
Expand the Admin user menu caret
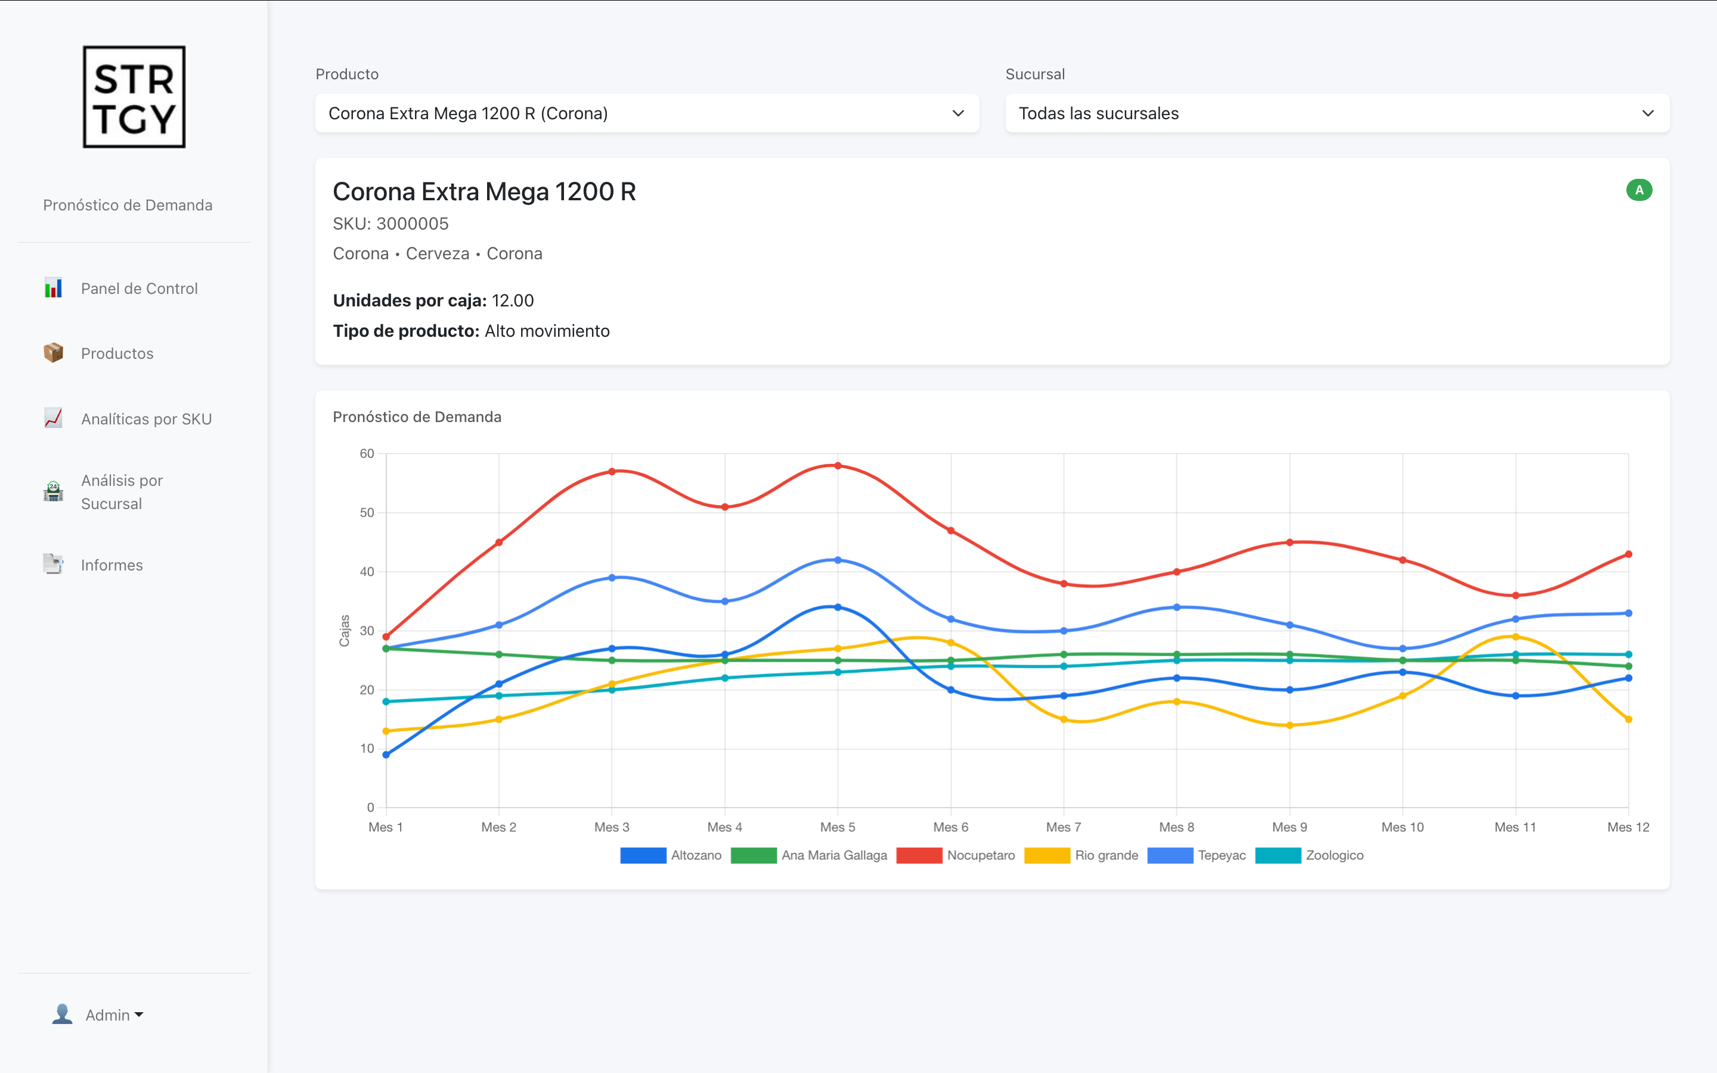139,1015
